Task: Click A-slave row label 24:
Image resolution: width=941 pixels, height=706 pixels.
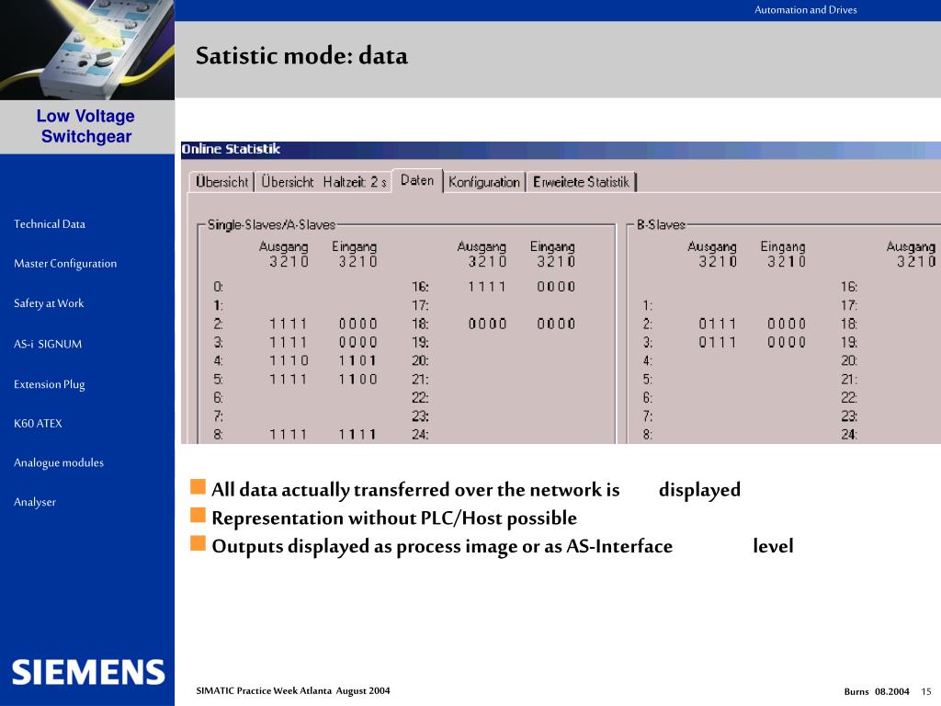Action: point(420,435)
